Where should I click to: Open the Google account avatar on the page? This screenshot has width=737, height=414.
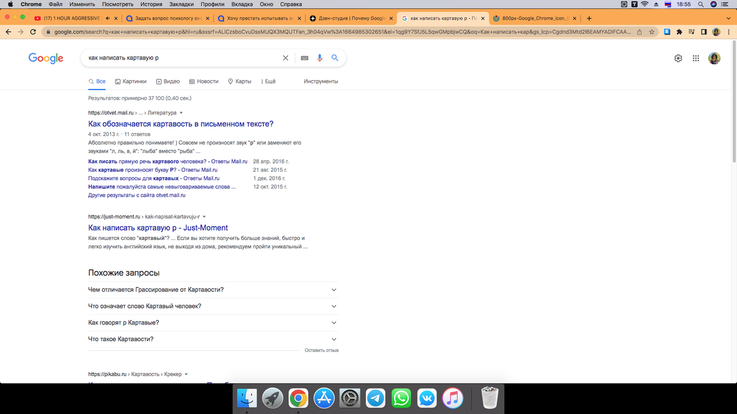tap(714, 58)
